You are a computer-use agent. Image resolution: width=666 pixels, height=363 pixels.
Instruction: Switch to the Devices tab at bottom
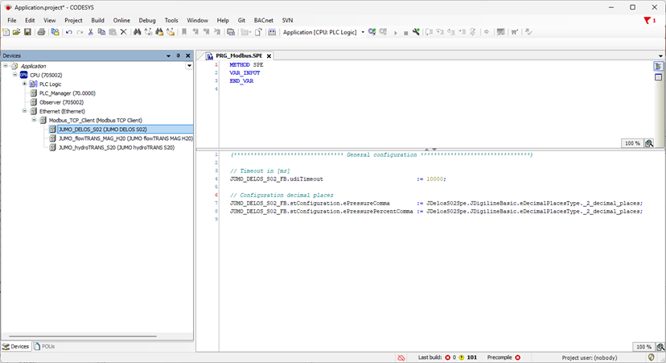[x=16, y=346]
